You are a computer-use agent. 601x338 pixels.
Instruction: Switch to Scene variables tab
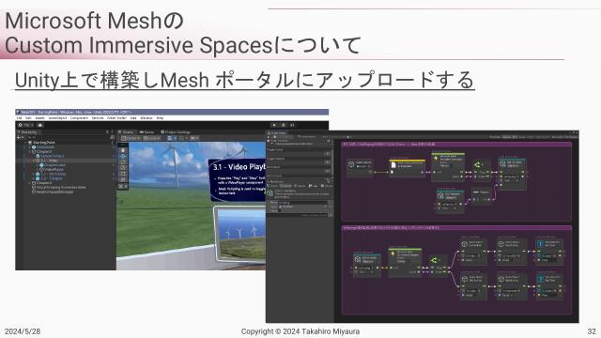[300, 186]
